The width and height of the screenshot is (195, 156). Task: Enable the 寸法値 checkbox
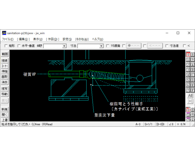pyautogui.click(x=167, y=46)
